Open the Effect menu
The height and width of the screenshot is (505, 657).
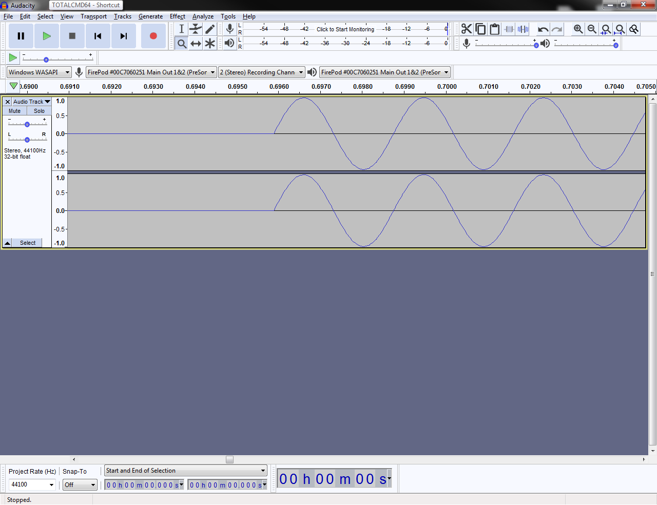[178, 16]
